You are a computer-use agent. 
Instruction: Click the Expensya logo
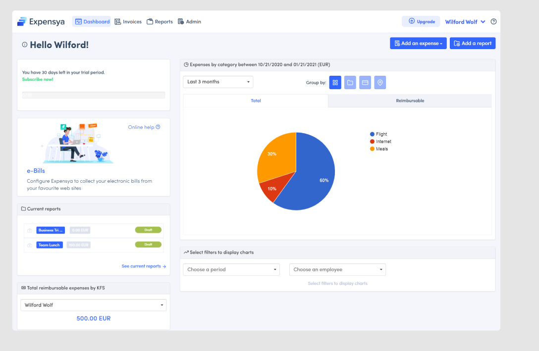(x=41, y=22)
